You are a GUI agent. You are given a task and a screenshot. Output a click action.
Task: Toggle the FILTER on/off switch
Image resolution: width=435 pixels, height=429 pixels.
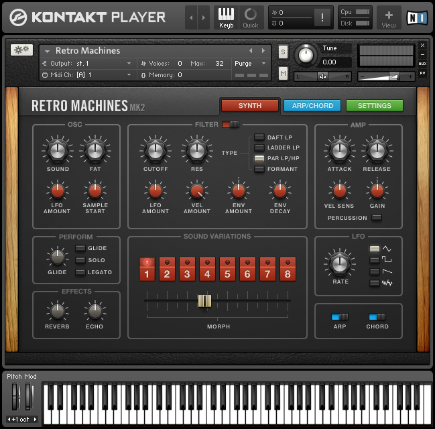(x=231, y=124)
